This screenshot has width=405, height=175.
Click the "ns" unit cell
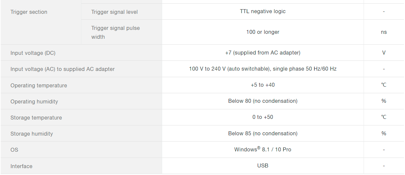[x=384, y=32]
